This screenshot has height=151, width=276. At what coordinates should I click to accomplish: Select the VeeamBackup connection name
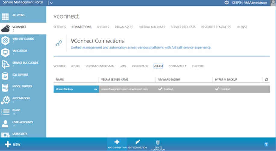pyautogui.click(x=64, y=89)
